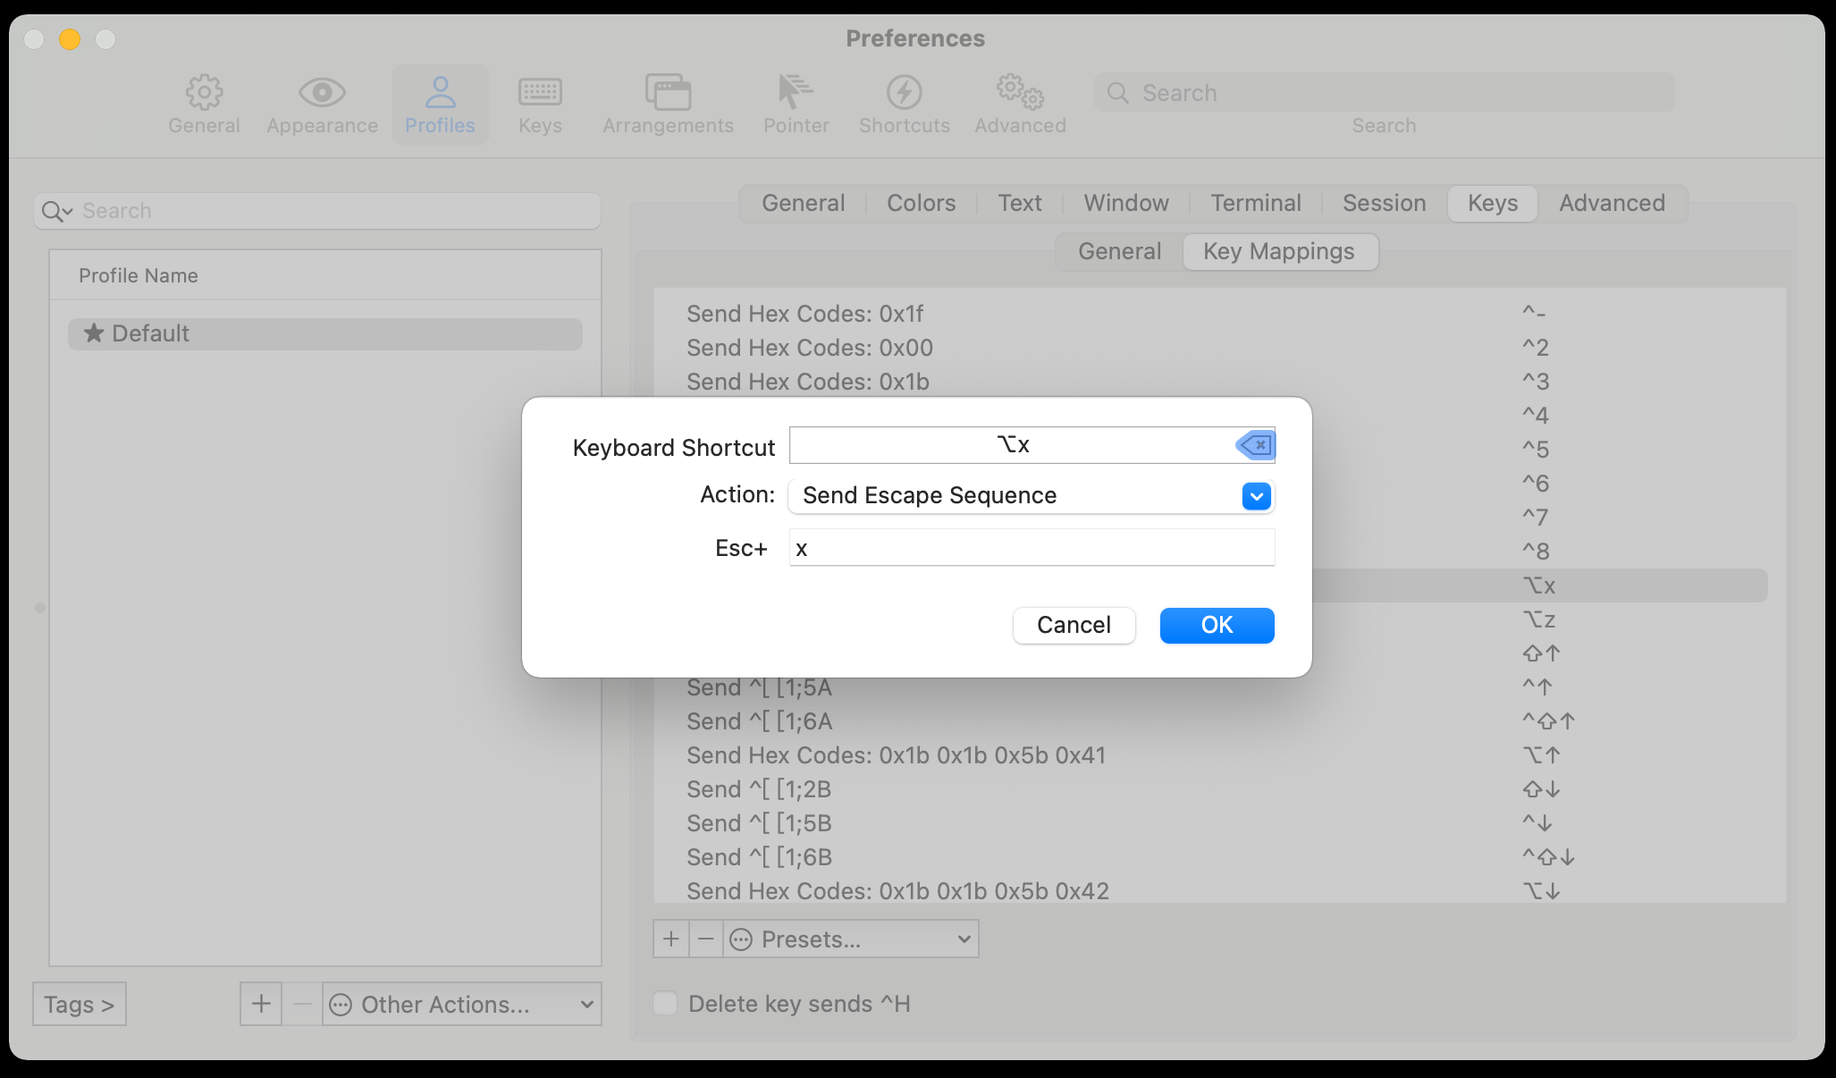This screenshot has height=1078, width=1836.
Task: Open Advanced double-gear icon
Action: [x=1020, y=92]
